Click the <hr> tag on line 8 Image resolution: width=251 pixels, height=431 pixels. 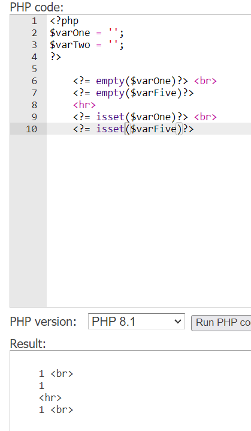pyautogui.click(x=84, y=105)
